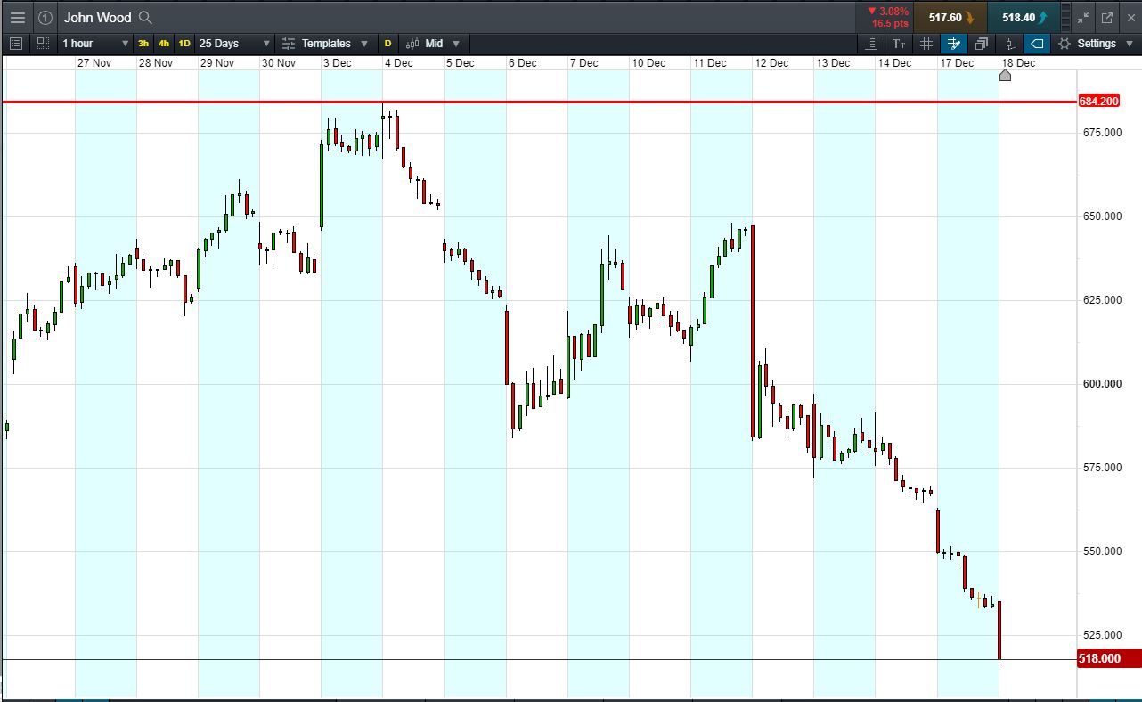Click the gray time marker near 18 Dec

[1005, 76]
